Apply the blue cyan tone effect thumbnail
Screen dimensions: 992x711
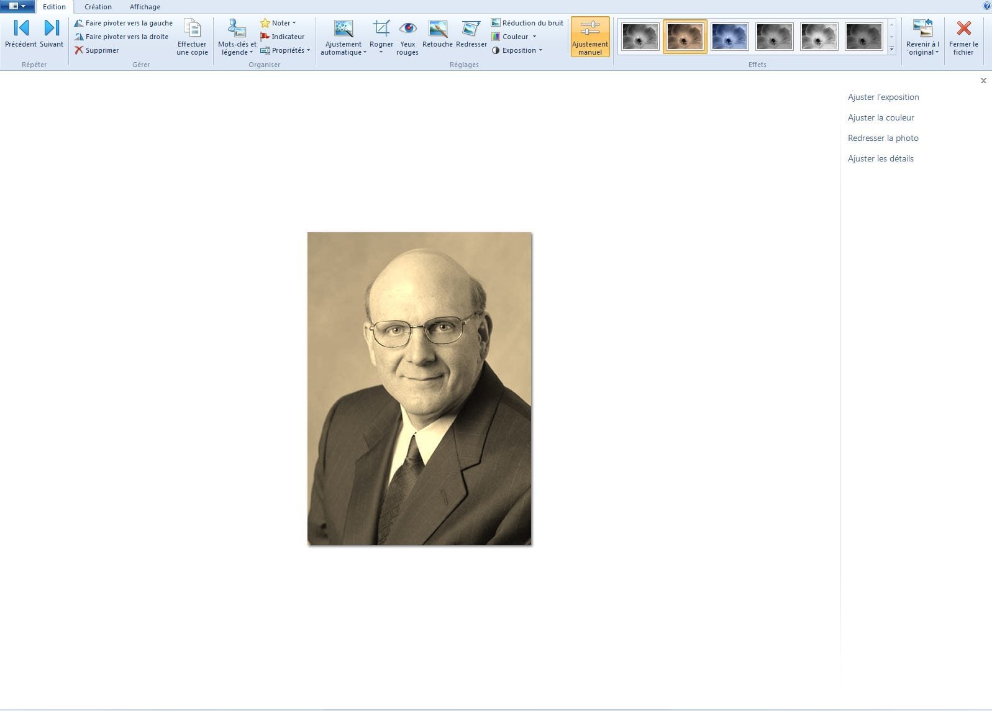(729, 37)
